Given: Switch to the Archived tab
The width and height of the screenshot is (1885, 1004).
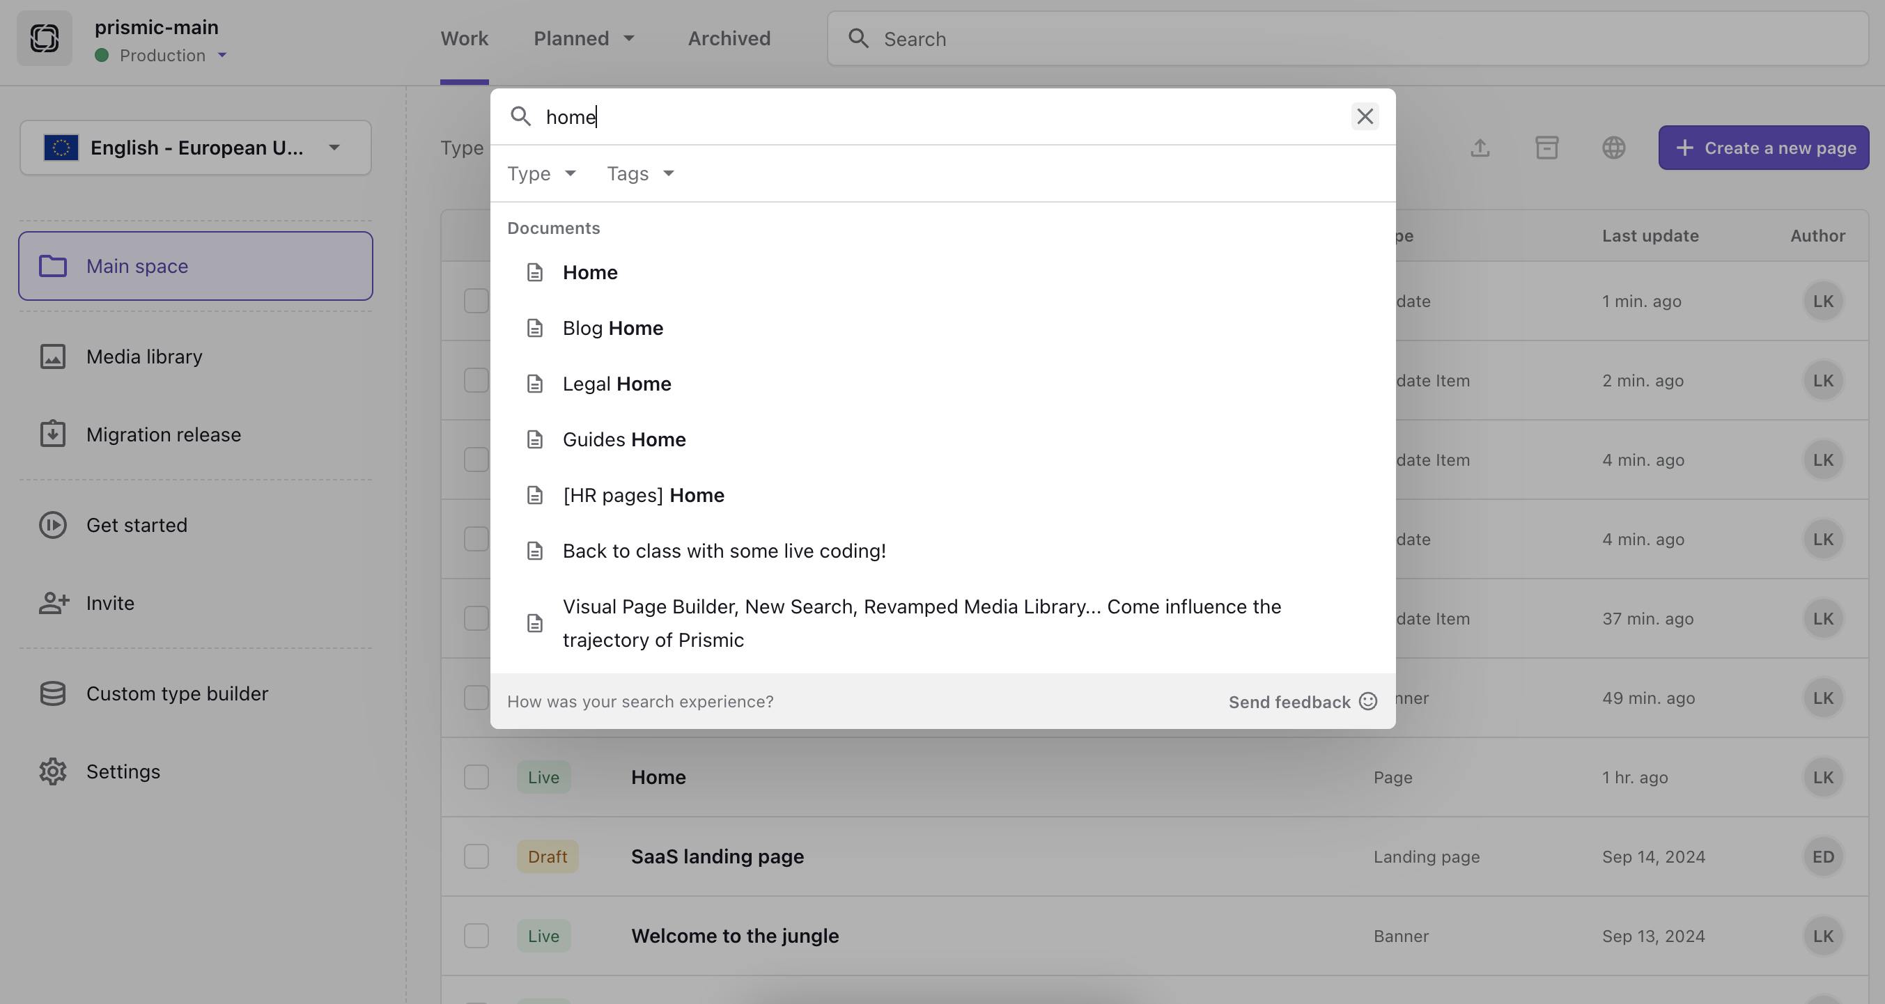Looking at the screenshot, I should (728, 38).
